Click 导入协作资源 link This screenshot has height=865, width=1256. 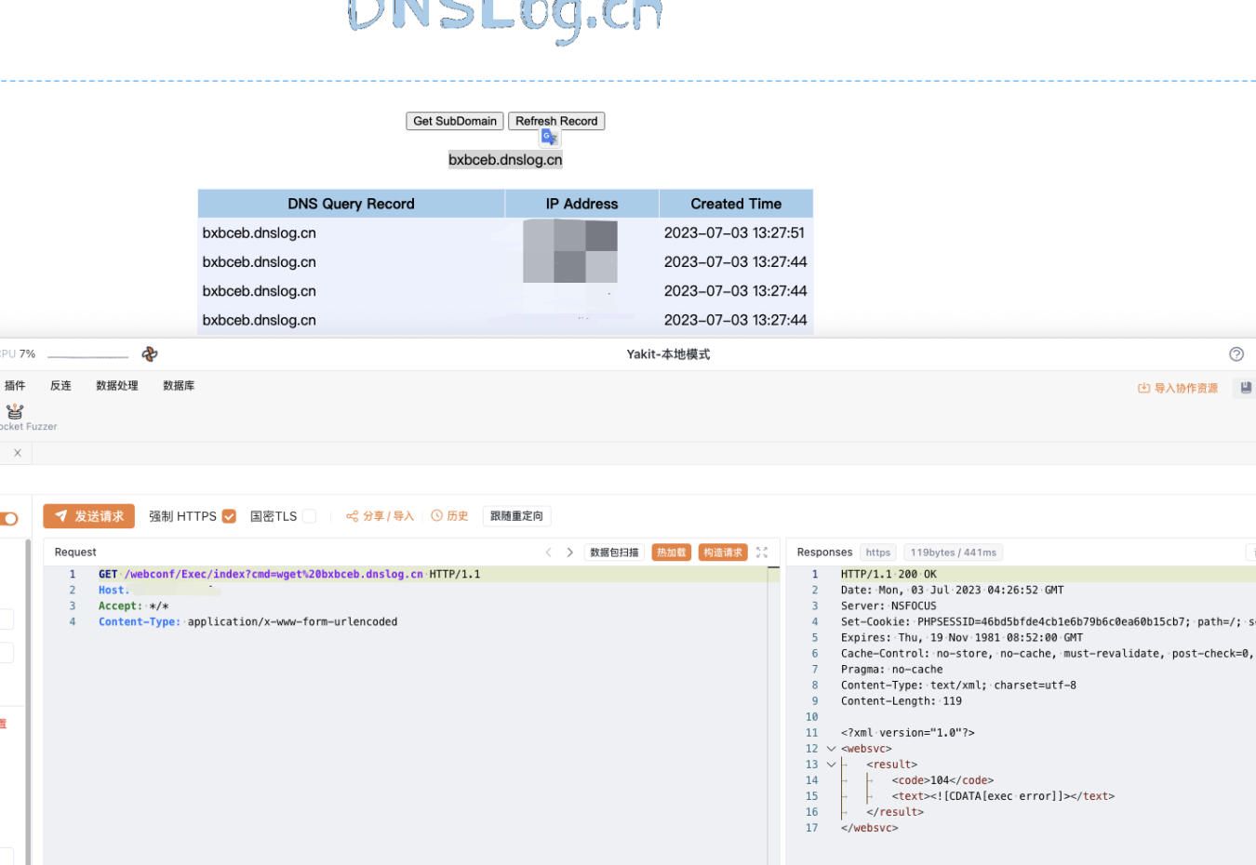pyautogui.click(x=1178, y=389)
